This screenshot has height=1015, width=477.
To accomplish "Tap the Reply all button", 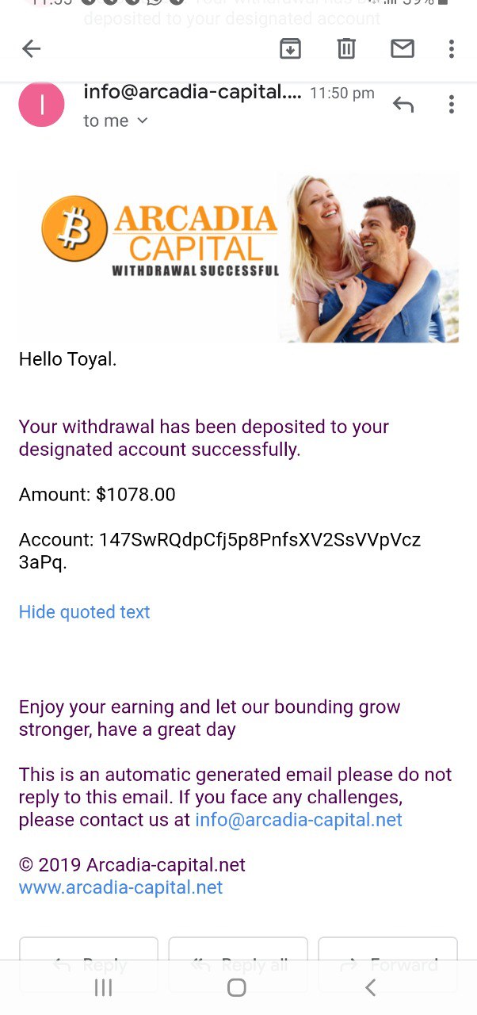I will (x=238, y=964).
